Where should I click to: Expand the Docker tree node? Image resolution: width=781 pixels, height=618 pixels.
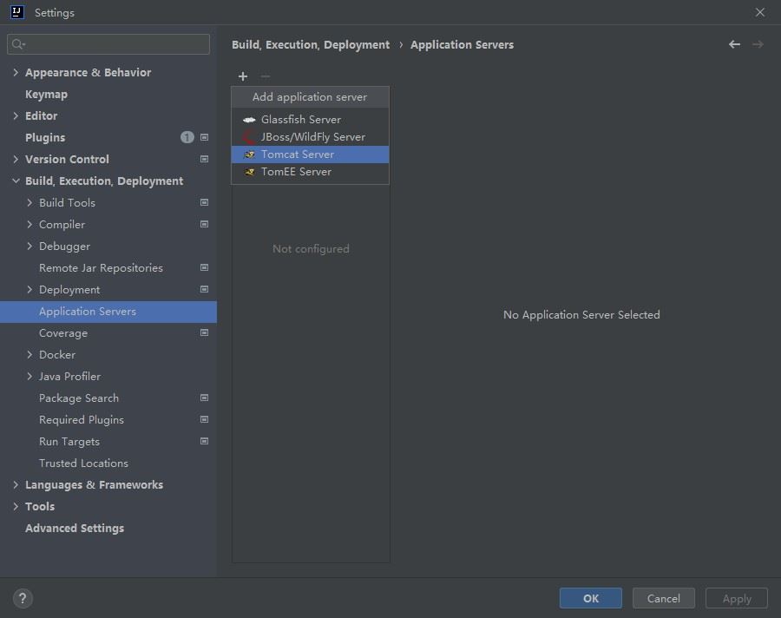click(30, 354)
